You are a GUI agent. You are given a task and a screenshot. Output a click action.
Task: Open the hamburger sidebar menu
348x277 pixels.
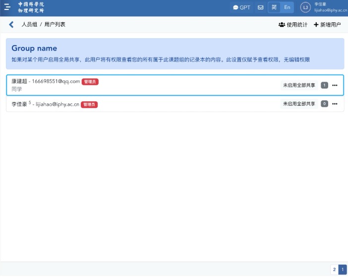(x=7, y=7)
